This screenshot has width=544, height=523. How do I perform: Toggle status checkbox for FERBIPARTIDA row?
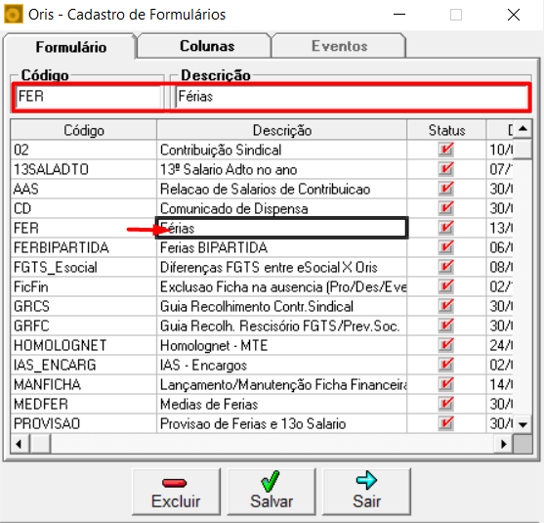tap(446, 247)
